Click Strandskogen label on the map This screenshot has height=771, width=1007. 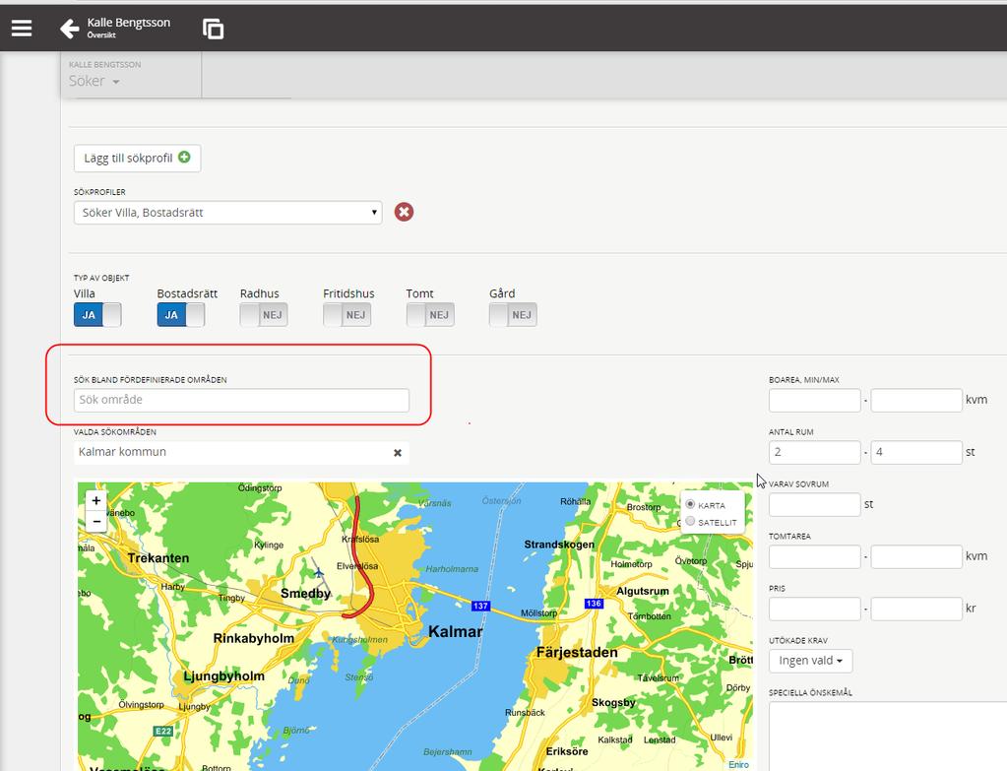tap(559, 545)
